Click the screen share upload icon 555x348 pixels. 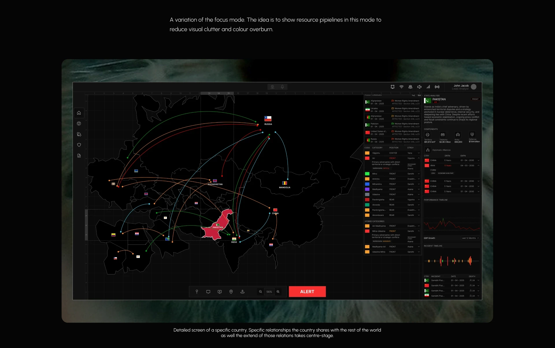[x=220, y=292]
